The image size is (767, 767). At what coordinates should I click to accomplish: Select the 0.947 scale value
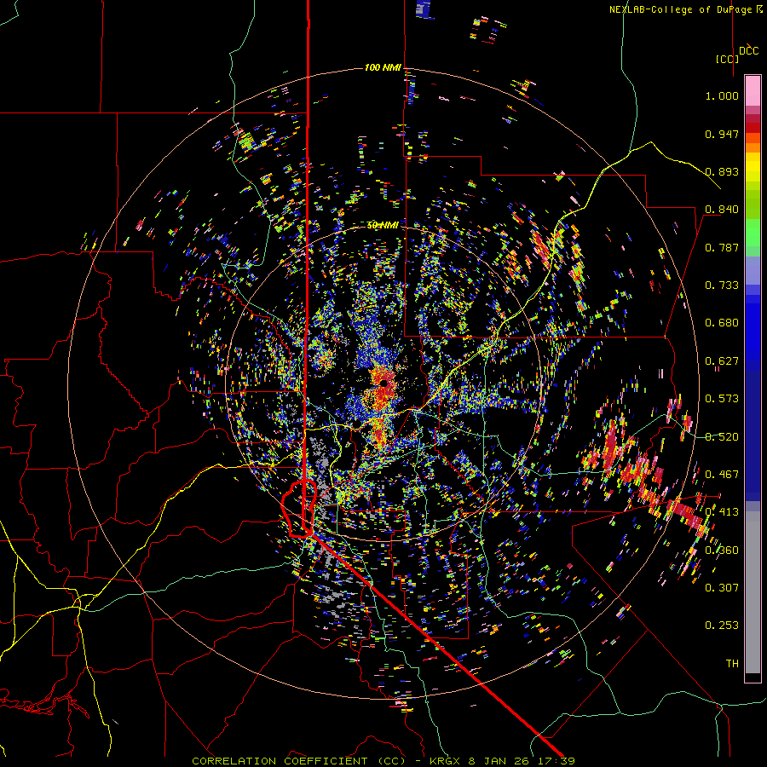pyautogui.click(x=722, y=134)
